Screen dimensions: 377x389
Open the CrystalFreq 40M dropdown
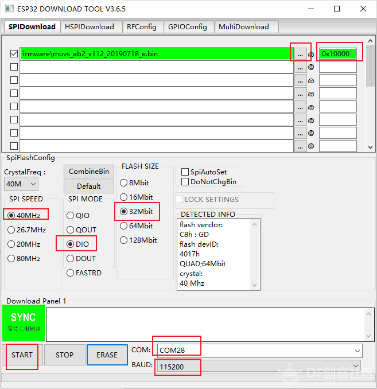[x=21, y=184]
